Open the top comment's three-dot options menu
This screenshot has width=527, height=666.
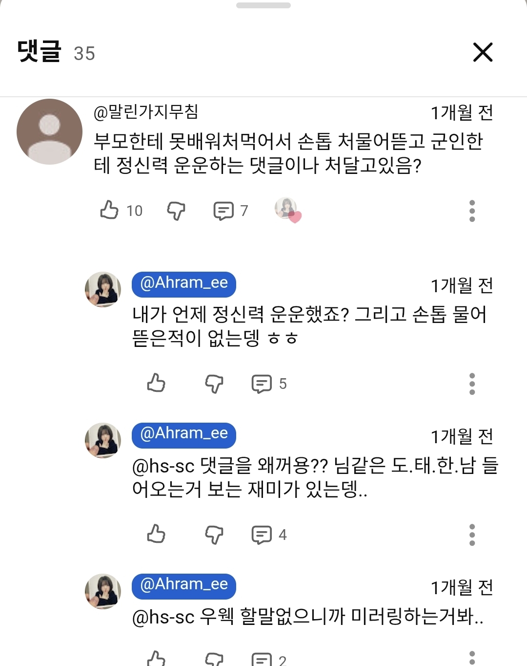[472, 211]
